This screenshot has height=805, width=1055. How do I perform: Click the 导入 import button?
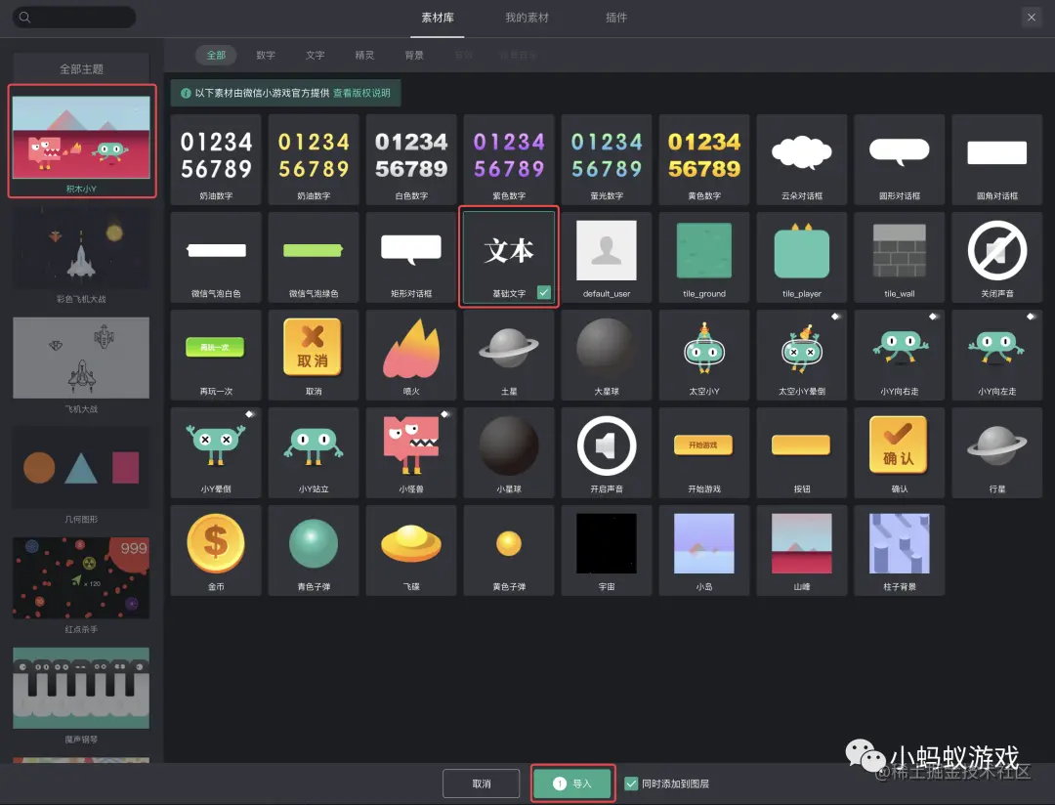point(572,784)
